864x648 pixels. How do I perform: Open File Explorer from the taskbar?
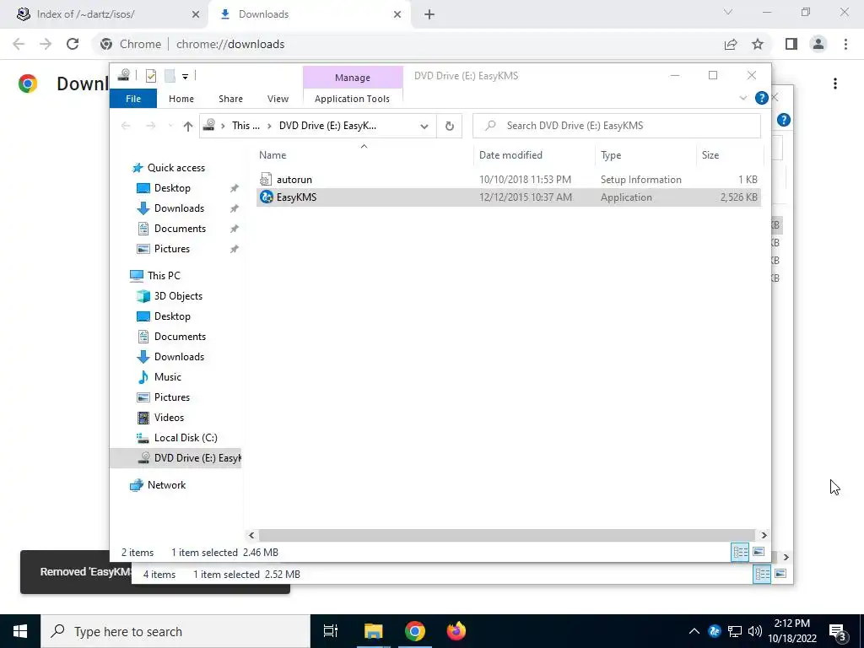373,631
